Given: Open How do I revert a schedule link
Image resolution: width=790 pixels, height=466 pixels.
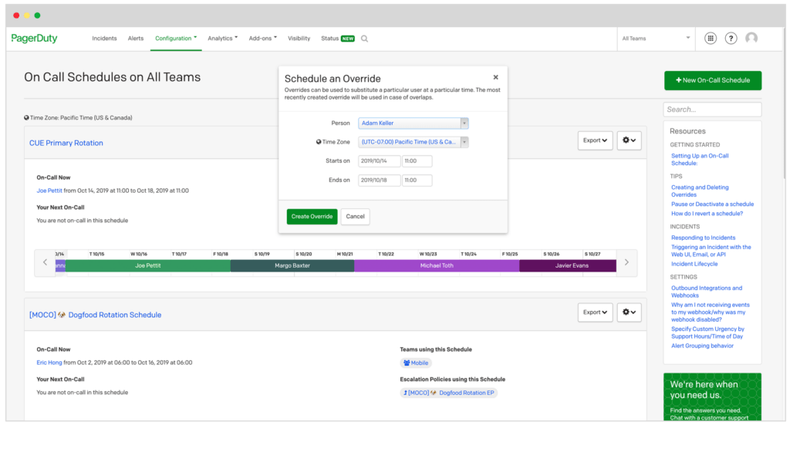Looking at the screenshot, I should click(x=707, y=214).
